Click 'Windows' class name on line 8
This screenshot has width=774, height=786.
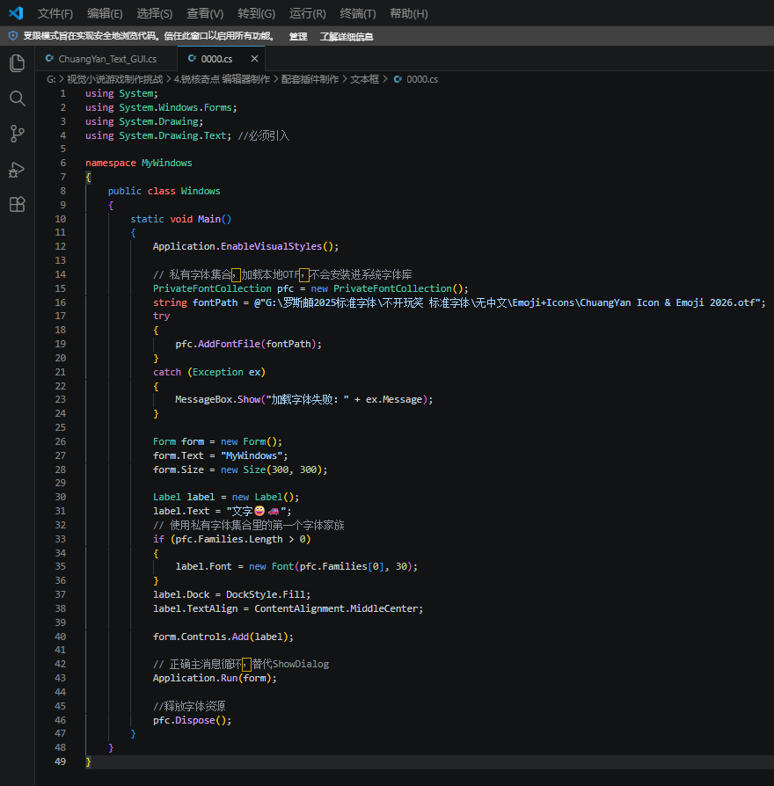point(201,191)
